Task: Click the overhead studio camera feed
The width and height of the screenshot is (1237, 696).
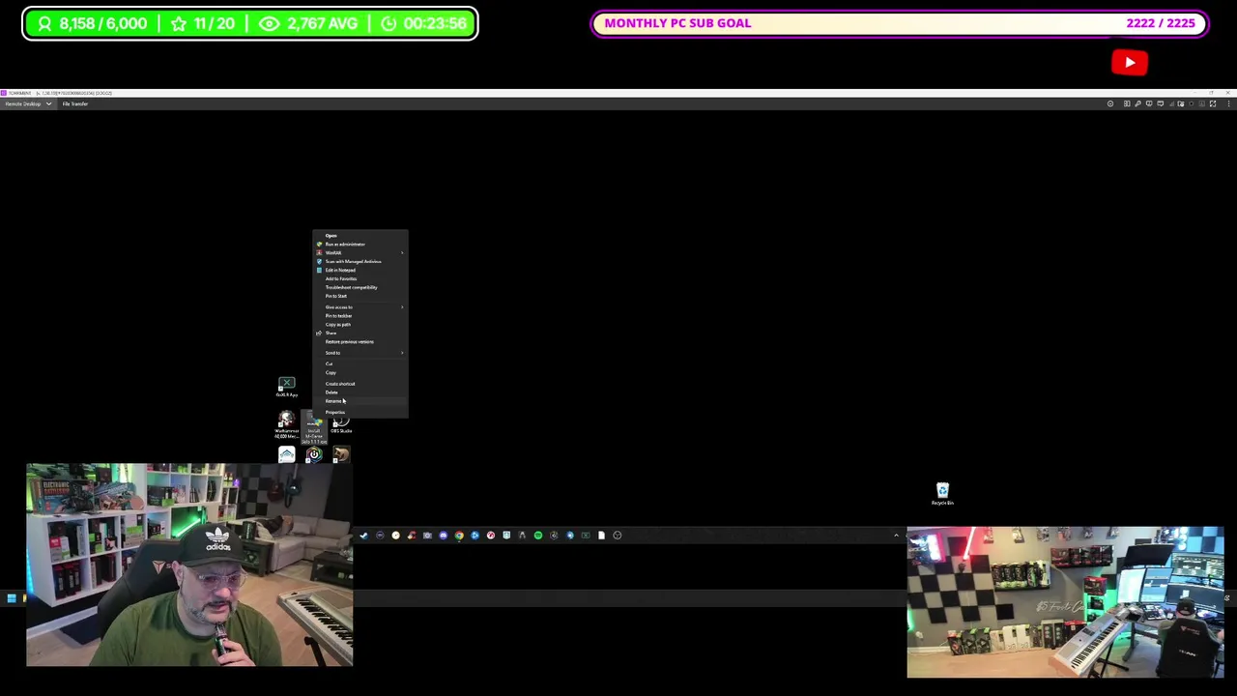Action: point(1065,602)
